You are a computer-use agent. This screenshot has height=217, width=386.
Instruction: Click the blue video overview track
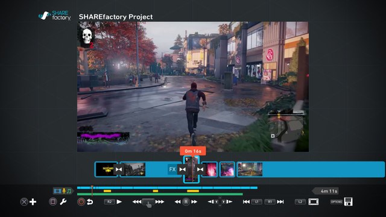coord(167,187)
